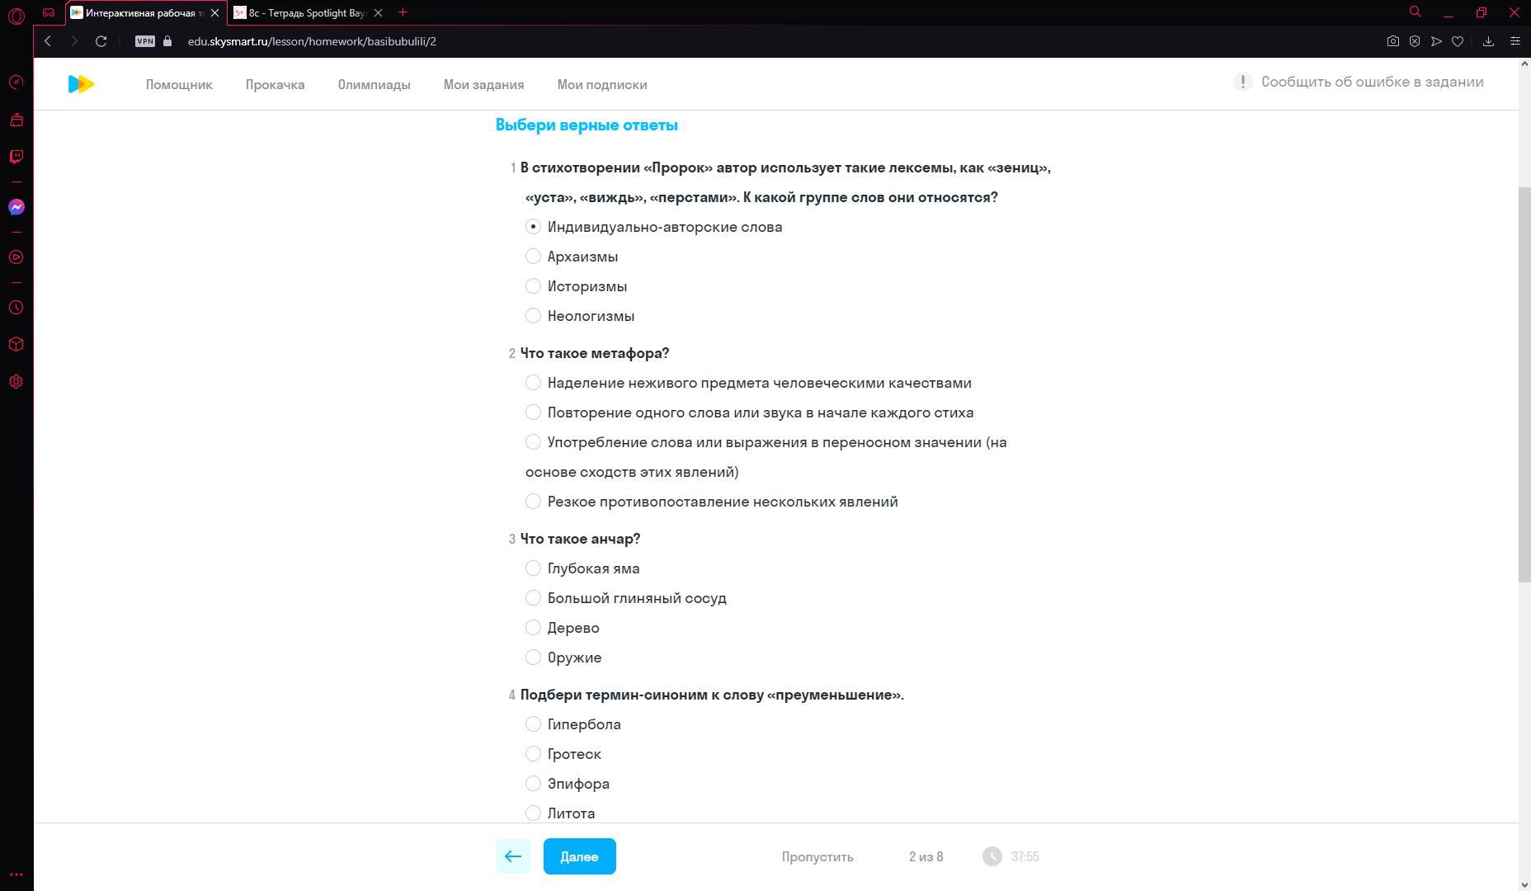
Task: Choose the Литота answer
Action: coord(560,813)
